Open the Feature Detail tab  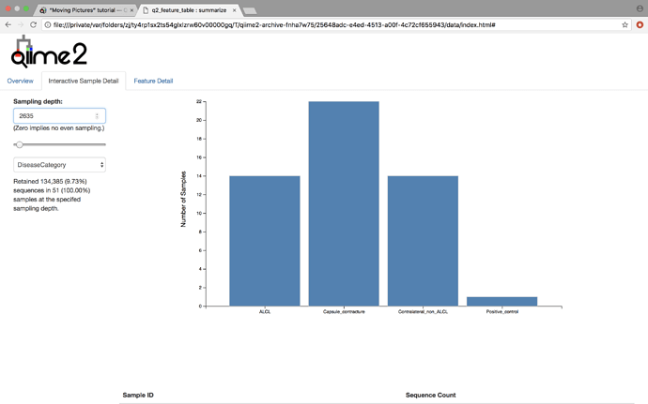(x=153, y=82)
